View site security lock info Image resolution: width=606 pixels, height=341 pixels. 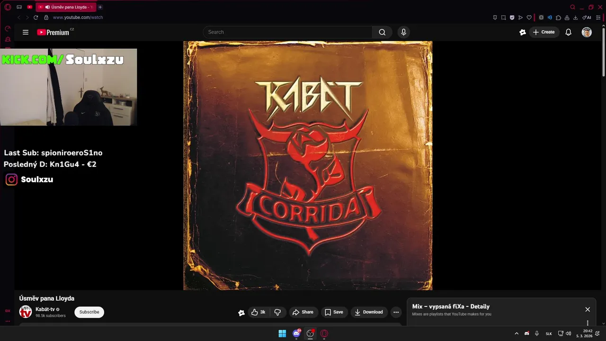click(46, 18)
